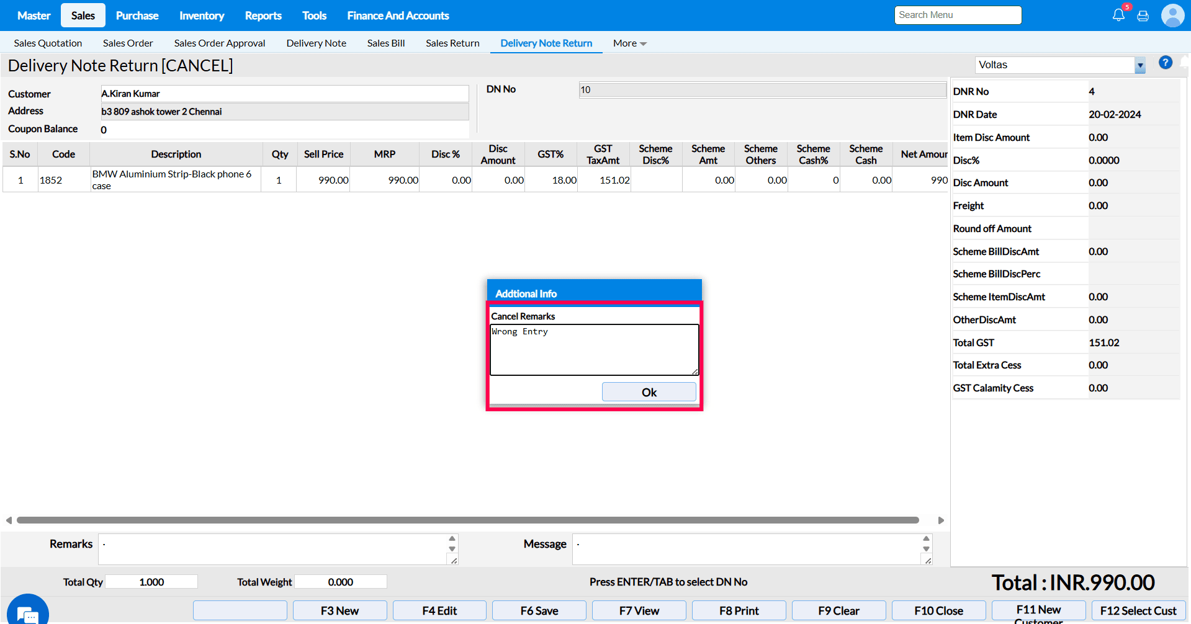The image size is (1191, 624).
Task: Focus the Search Menu field
Action: [x=958, y=15]
